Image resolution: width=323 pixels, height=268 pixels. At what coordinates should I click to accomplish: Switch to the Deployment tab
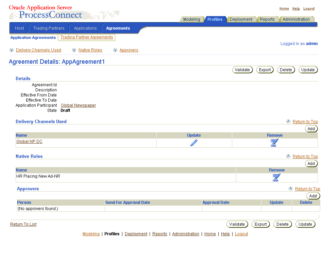(x=241, y=19)
